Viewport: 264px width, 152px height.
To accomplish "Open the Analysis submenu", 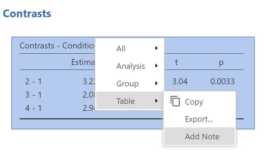I will click(x=130, y=66).
